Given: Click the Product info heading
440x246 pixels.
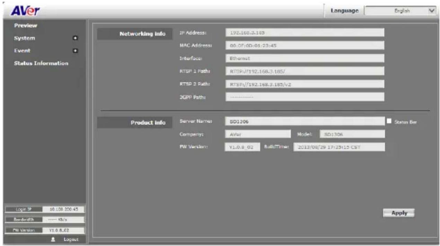Looking at the screenshot, I should pyautogui.click(x=148, y=123).
